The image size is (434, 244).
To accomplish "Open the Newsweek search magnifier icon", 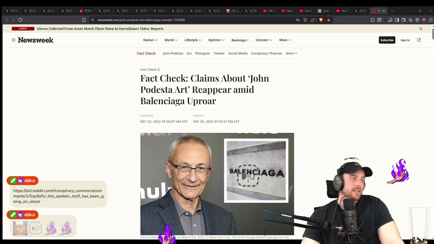I will click(x=419, y=40).
